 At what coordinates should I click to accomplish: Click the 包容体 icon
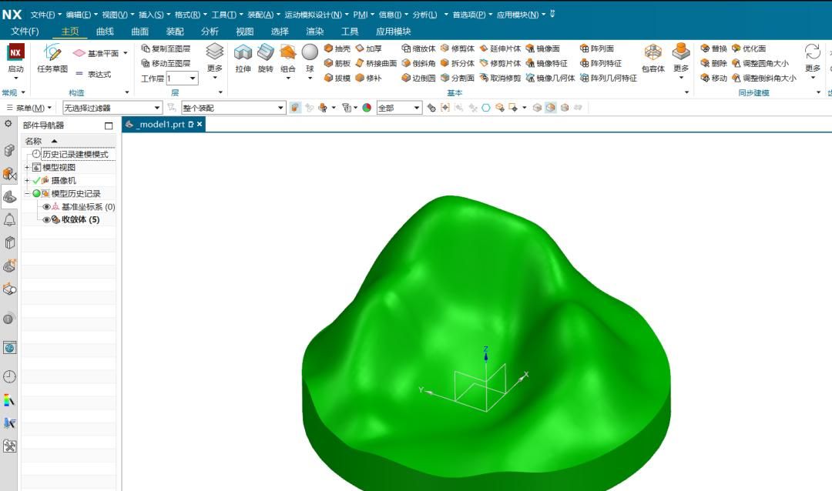pyautogui.click(x=653, y=52)
